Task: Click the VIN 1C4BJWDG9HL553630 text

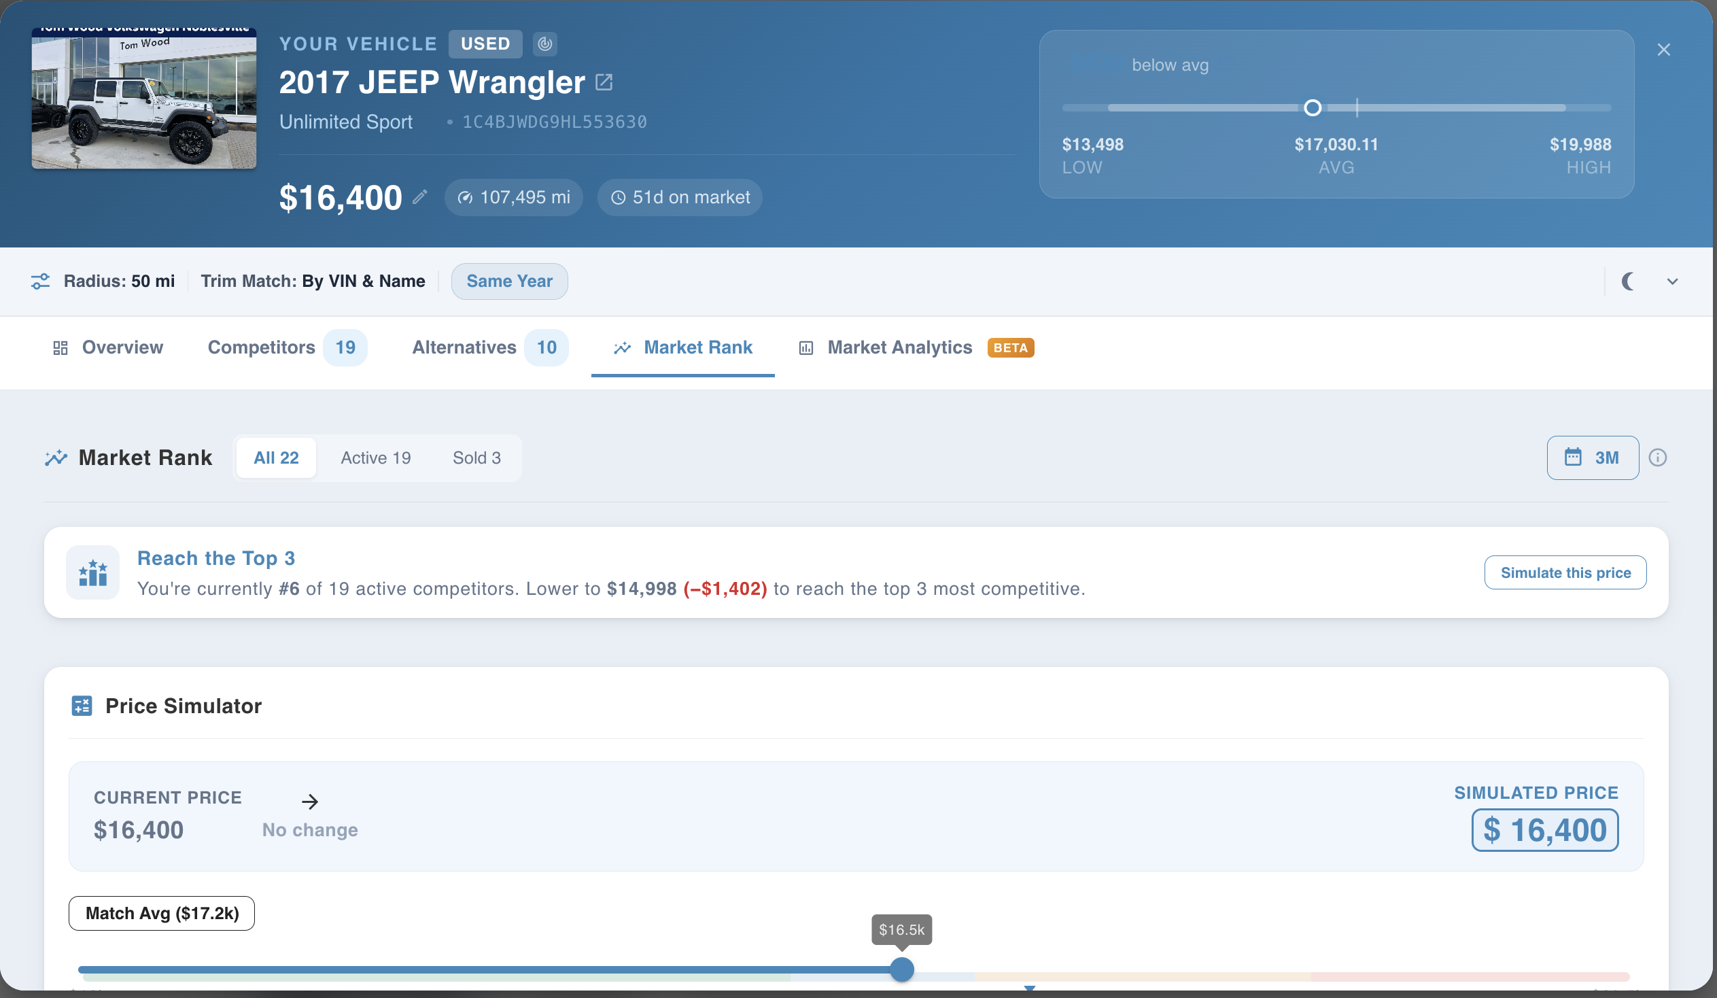Action: point(555,122)
